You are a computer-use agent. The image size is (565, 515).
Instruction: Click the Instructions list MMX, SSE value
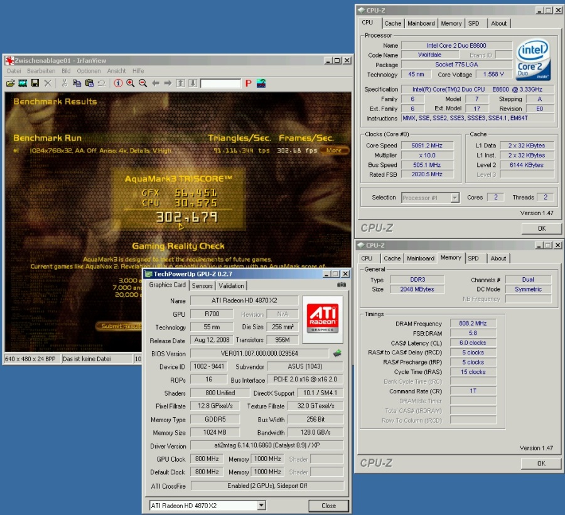coord(478,118)
